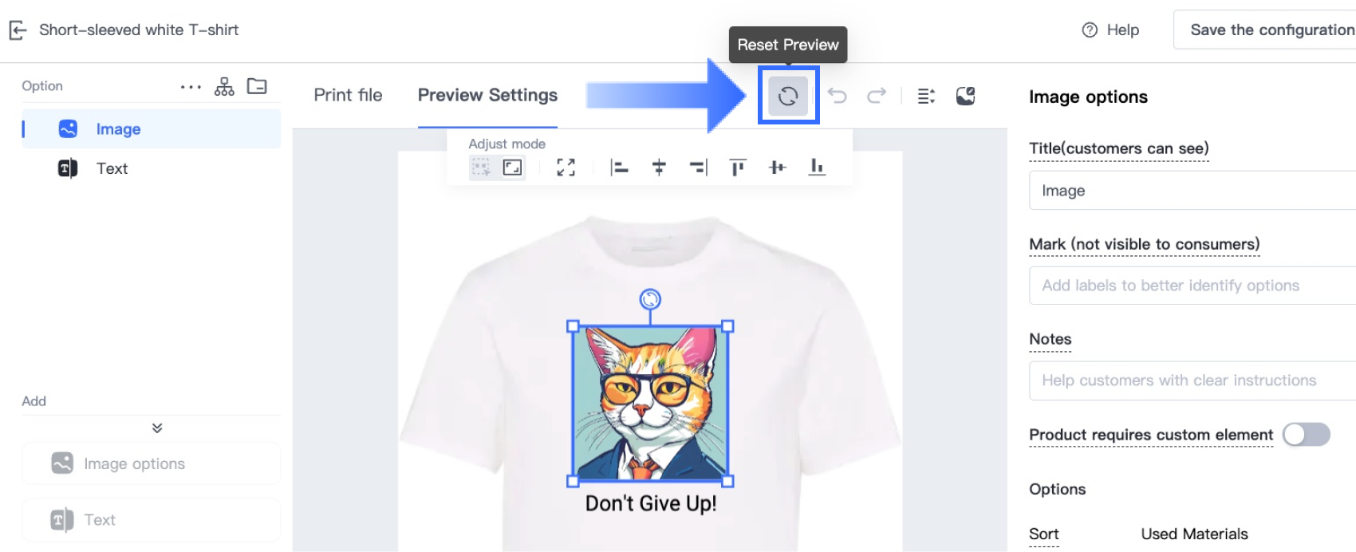
Task: Click the preview image settings icon
Action: click(965, 97)
